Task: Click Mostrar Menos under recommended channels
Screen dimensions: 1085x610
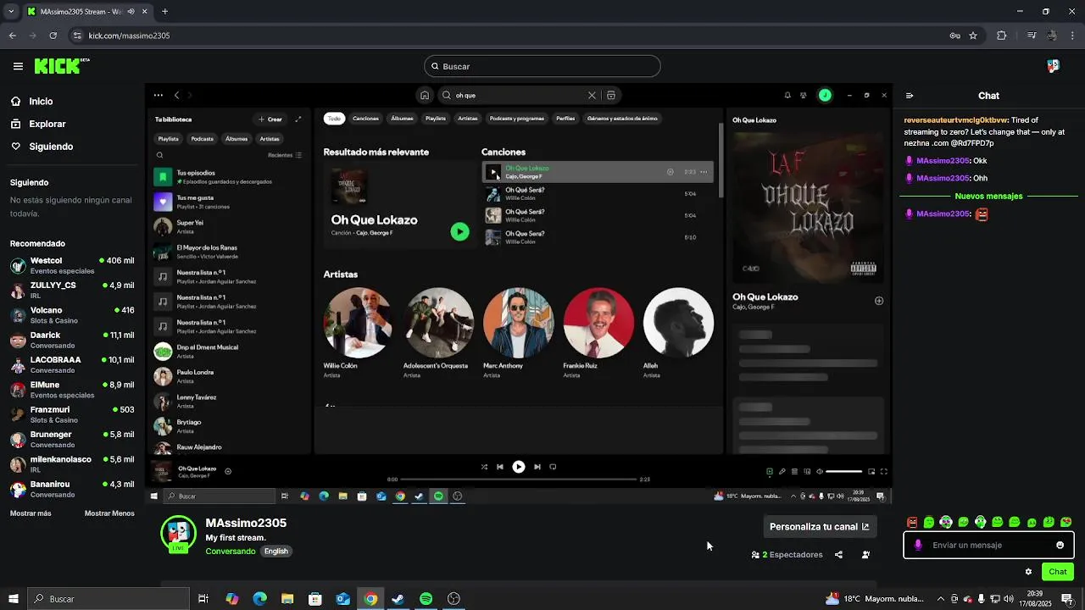Action: point(109,513)
